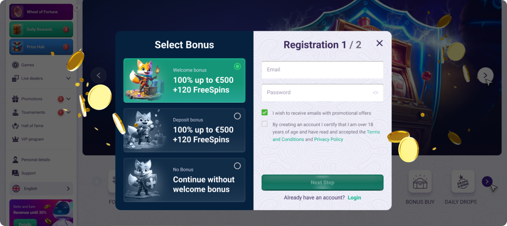507x226 pixels.
Task: Tick the age certification checkbox
Action: [x=265, y=124]
